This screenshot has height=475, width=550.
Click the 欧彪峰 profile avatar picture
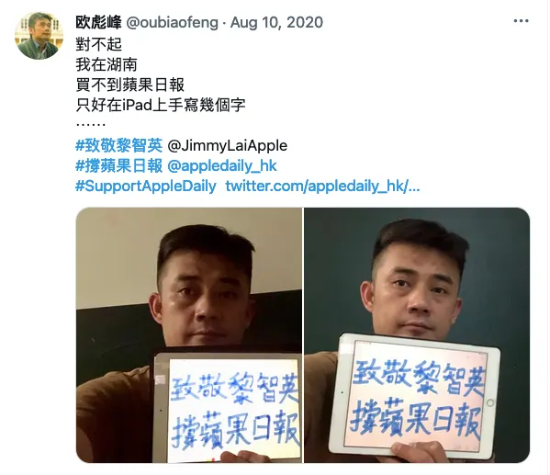pyautogui.click(x=39, y=36)
